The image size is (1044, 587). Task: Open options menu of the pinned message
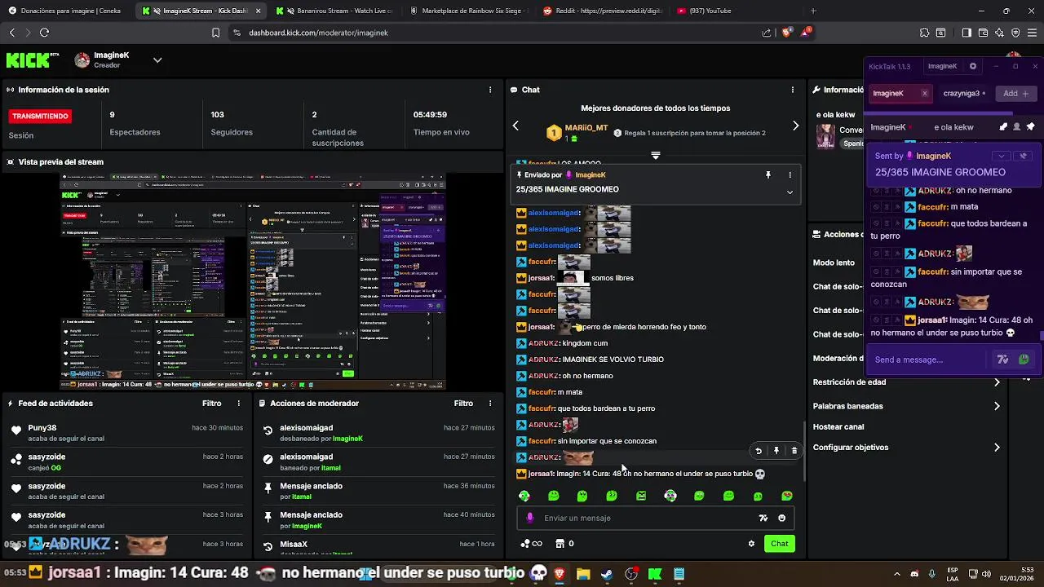coord(790,174)
